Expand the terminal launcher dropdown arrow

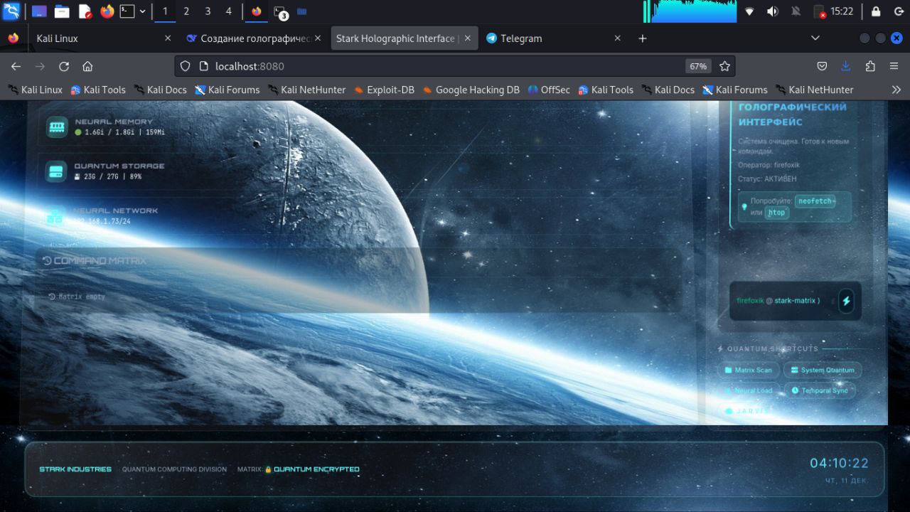click(142, 11)
